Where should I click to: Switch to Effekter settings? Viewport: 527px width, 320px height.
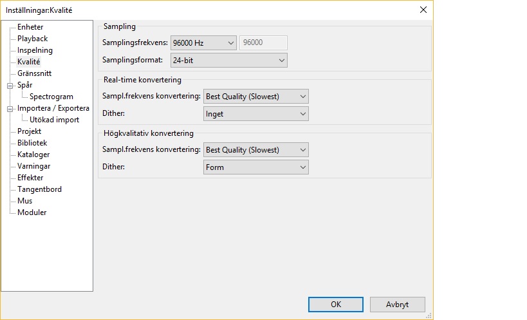pos(30,178)
